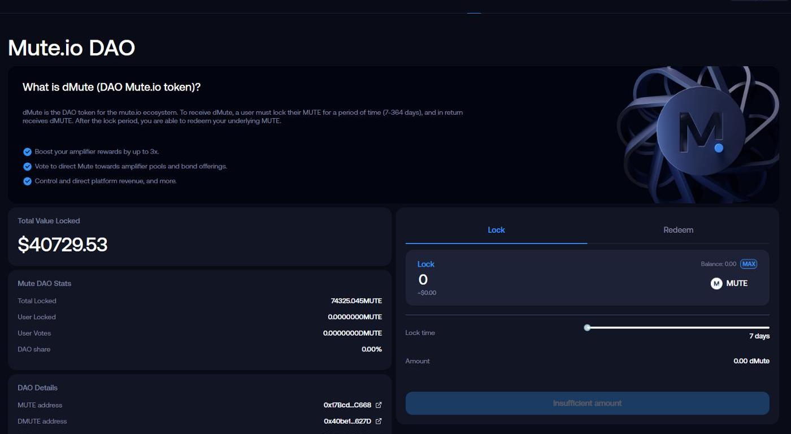
Task: Click the DAO share 0.00% value
Action: (372, 349)
